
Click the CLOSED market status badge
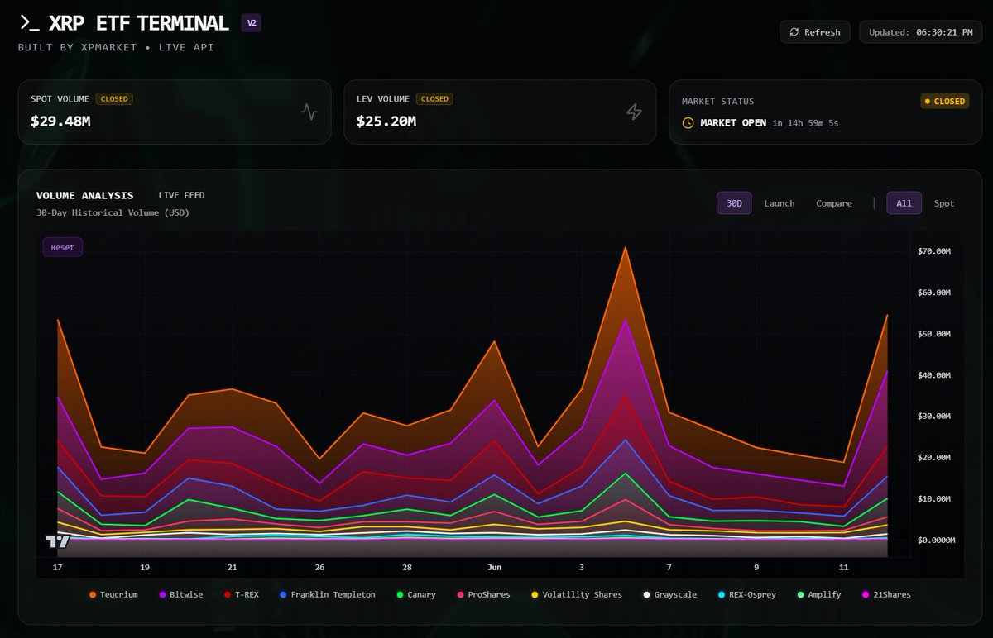coord(945,101)
